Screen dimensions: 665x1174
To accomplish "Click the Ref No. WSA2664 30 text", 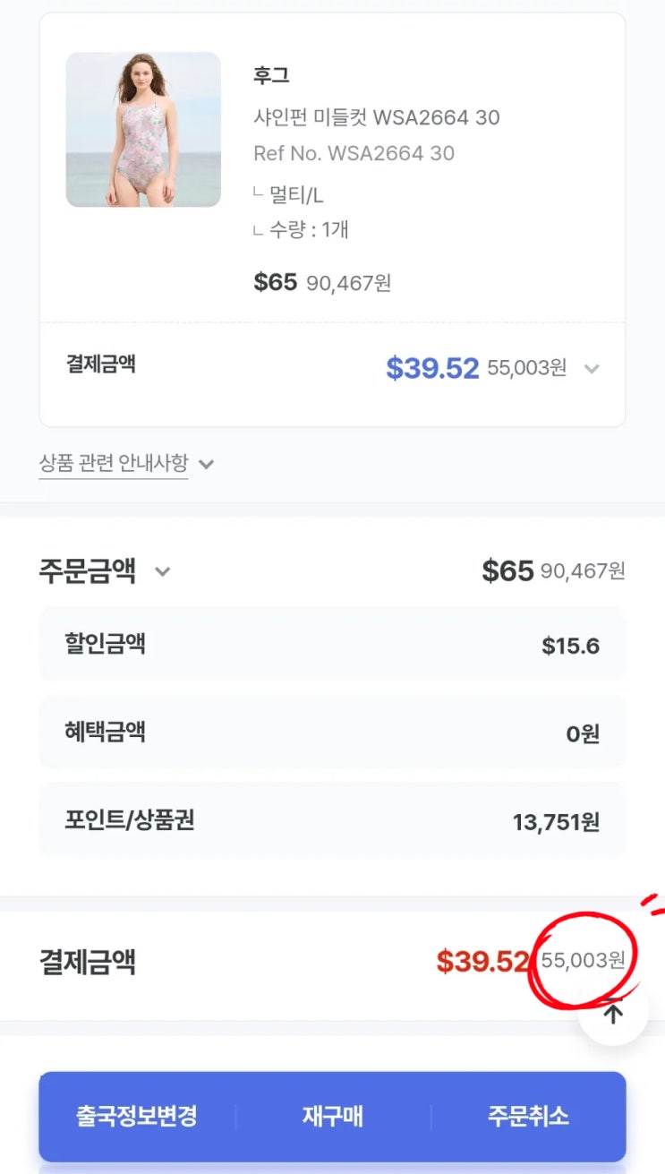I will [x=354, y=153].
